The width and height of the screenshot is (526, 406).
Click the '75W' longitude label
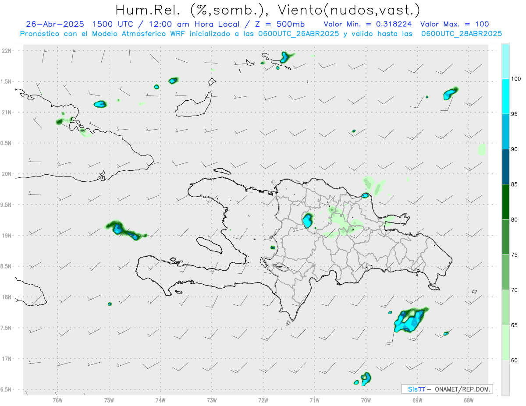pyautogui.click(x=109, y=400)
